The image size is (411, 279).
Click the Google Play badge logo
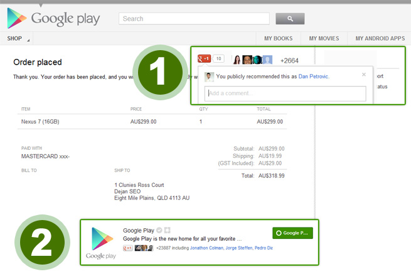101,243
